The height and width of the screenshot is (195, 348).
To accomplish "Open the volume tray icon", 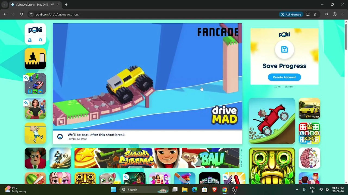I will [327, 190].
